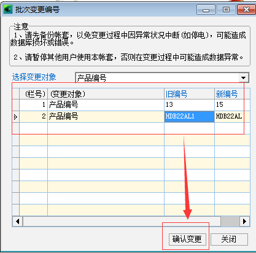Click the empty third row old code cell
The image size is (256, 253).
189,128
